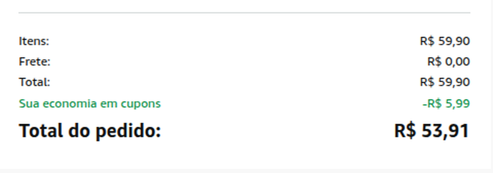Click the "Total:" label
This screenshot has height=173, width=493.
35,82
